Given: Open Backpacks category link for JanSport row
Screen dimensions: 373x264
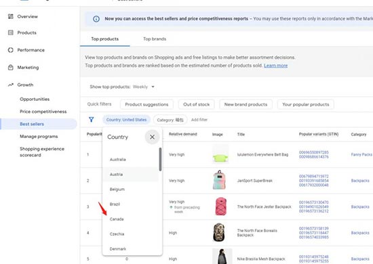Looking at the screenshot, I should point(360,181).
